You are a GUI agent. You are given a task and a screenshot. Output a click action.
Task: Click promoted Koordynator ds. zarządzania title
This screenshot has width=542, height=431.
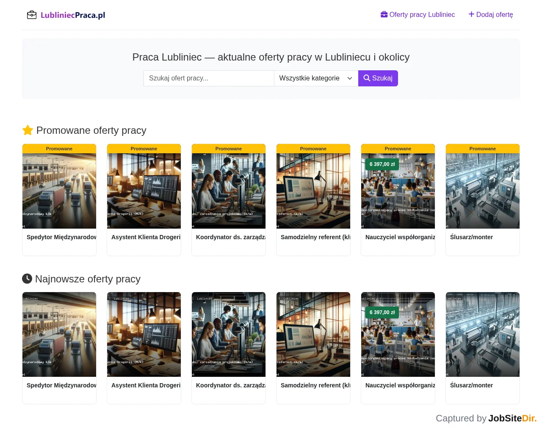click(231, 237)
